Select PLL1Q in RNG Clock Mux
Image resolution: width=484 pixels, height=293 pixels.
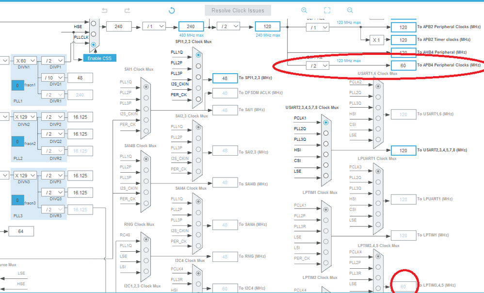146,250
